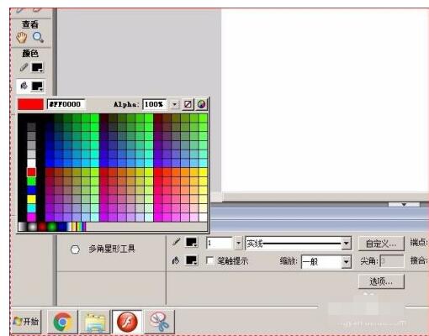Image resolution: width=429 pixels, height=336 pixels.
Task: Open File Explorer from the taskbar
Action: [95, 322]
